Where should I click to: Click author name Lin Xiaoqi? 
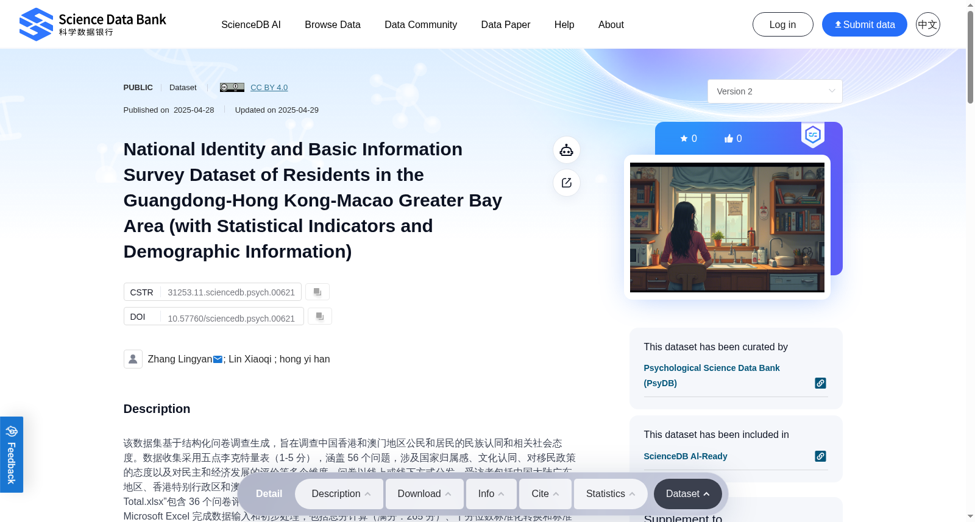250,359
